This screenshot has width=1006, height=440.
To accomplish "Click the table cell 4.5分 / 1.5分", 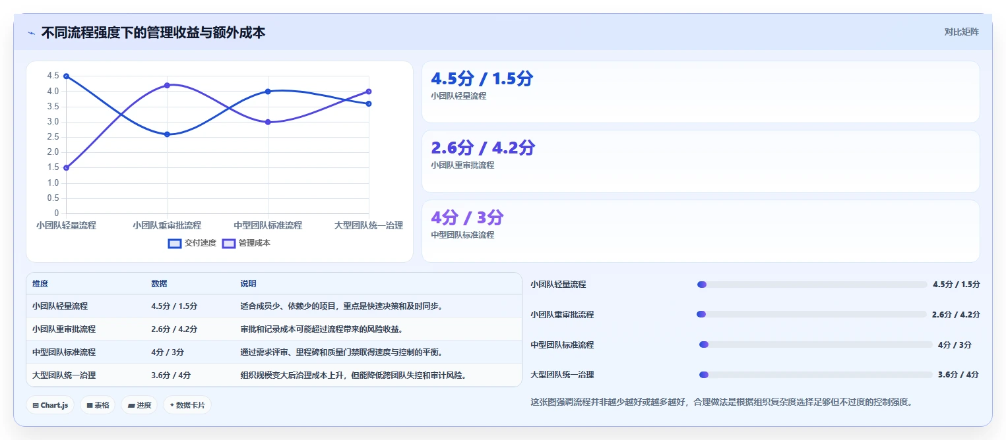I will 174,306.
